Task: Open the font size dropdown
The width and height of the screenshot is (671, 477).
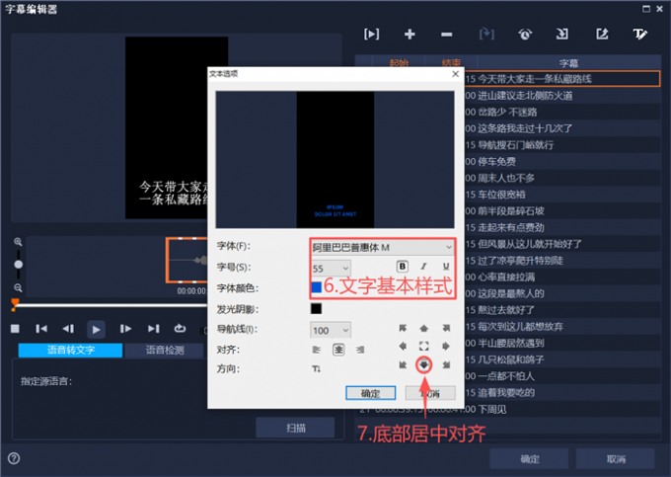Action: click(331, 269)
